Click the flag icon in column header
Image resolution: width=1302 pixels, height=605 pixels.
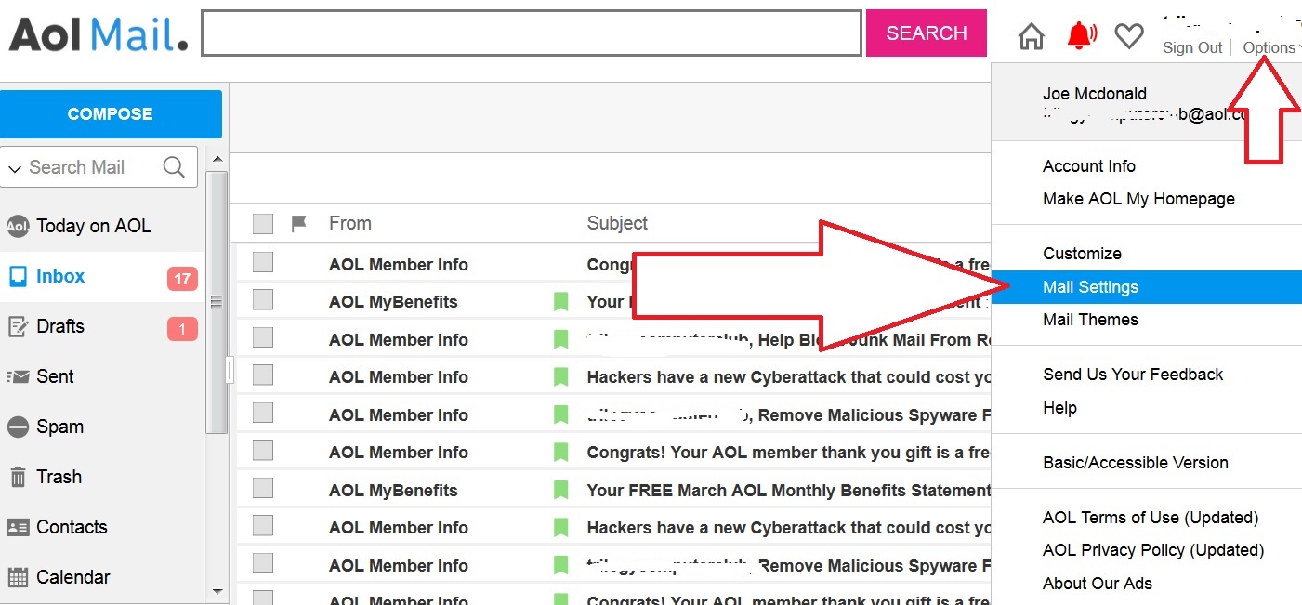point(298,224)
